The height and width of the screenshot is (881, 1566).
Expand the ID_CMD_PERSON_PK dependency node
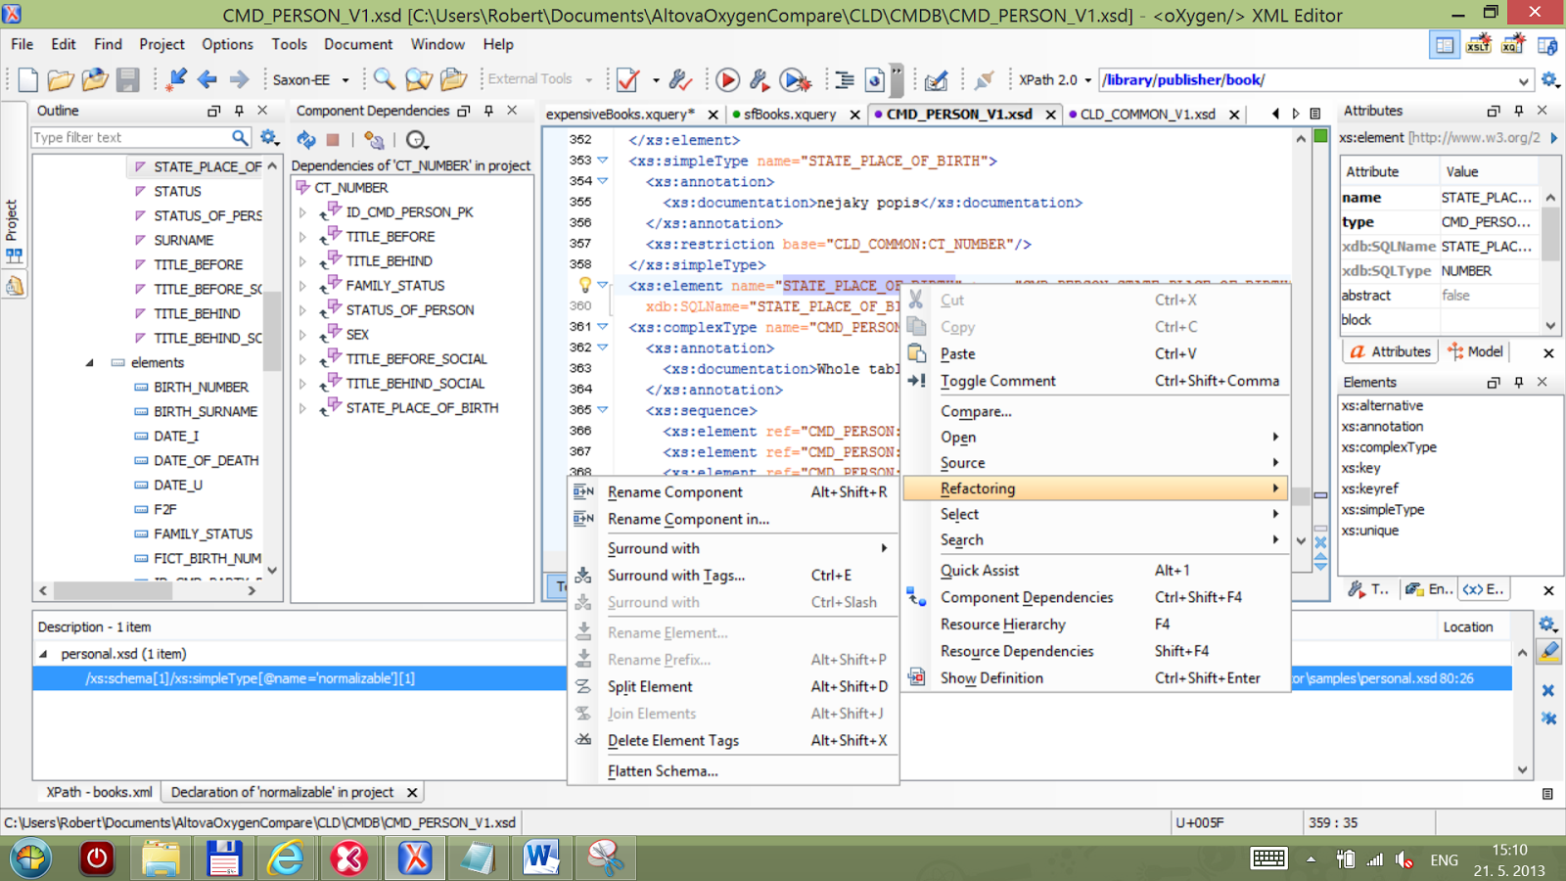coord(302,212)
